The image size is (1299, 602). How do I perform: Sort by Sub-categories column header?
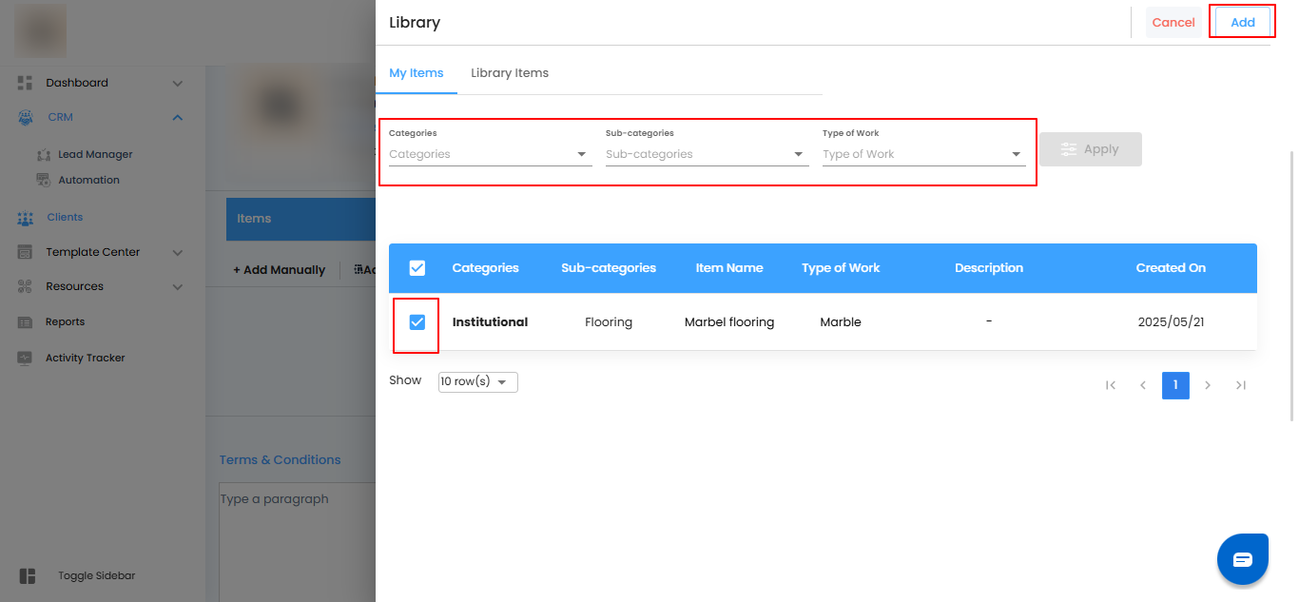click(609, 268)
